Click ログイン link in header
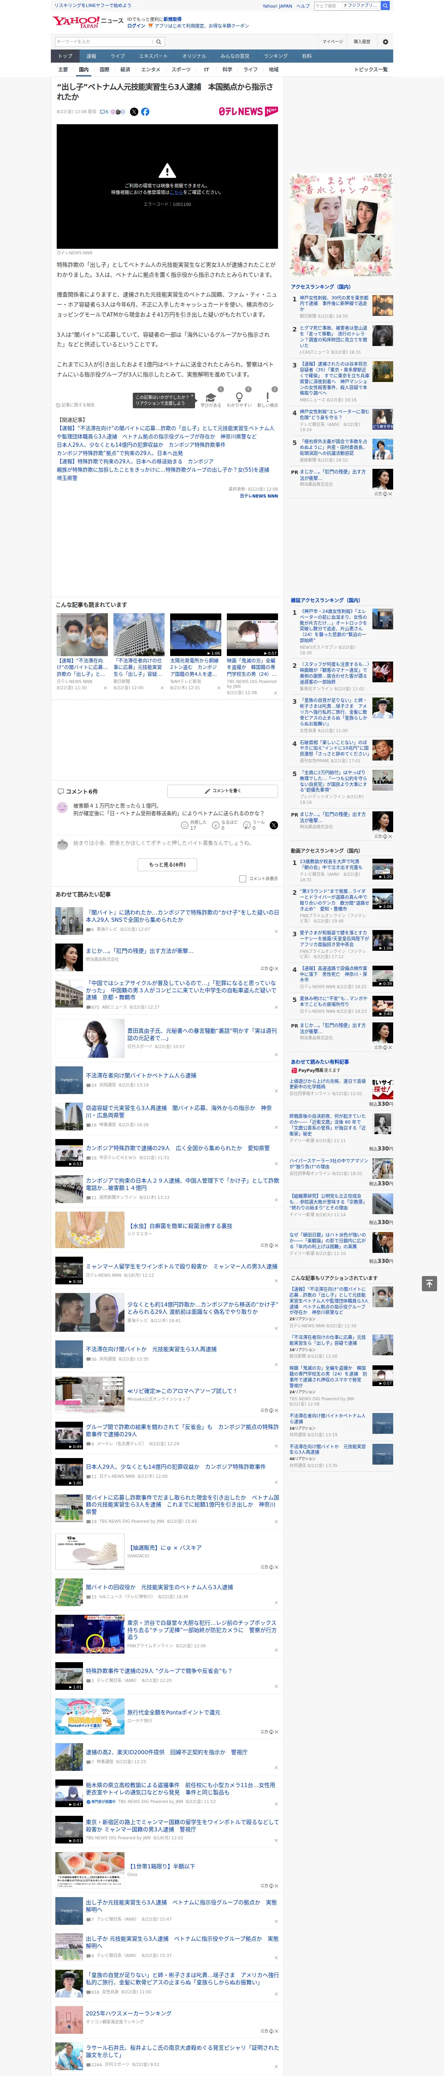Image resolution: width=444 pixels, height=2076 pixels. [136, 26]
